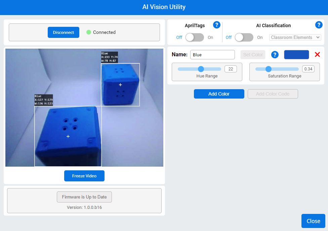
Task: Click the Add Color button
Action: coord(219,94)
